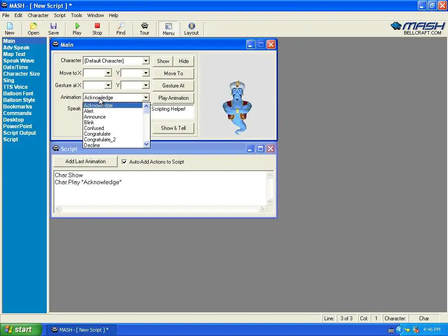Choose Decline from the animation list
The height and width of the screenshot is (336, 448).
[113, 145]
